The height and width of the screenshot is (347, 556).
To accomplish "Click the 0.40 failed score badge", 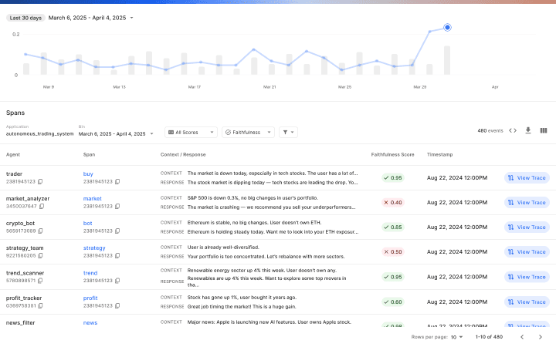I will click(x=393, y=203).
